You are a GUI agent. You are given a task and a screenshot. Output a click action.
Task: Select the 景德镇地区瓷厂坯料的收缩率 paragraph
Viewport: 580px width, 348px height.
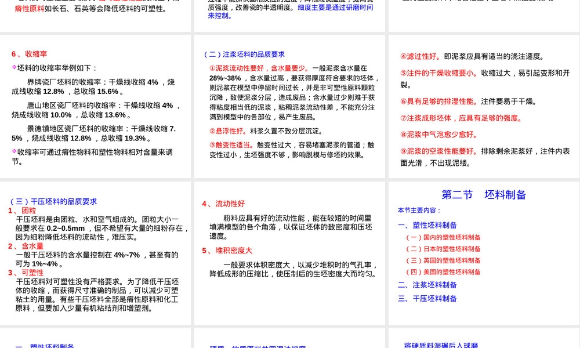coord(94,133)
